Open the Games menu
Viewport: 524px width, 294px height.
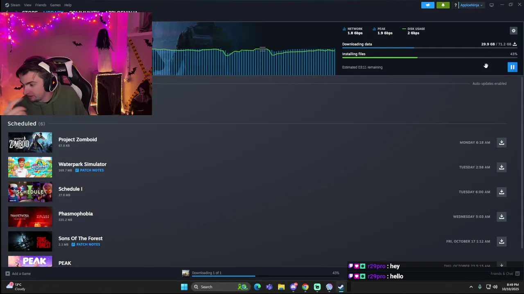point(55,5)
